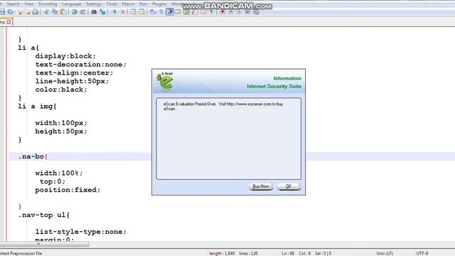
Task: Click the code line 'text-decoration:none;'
Action: 81,65
